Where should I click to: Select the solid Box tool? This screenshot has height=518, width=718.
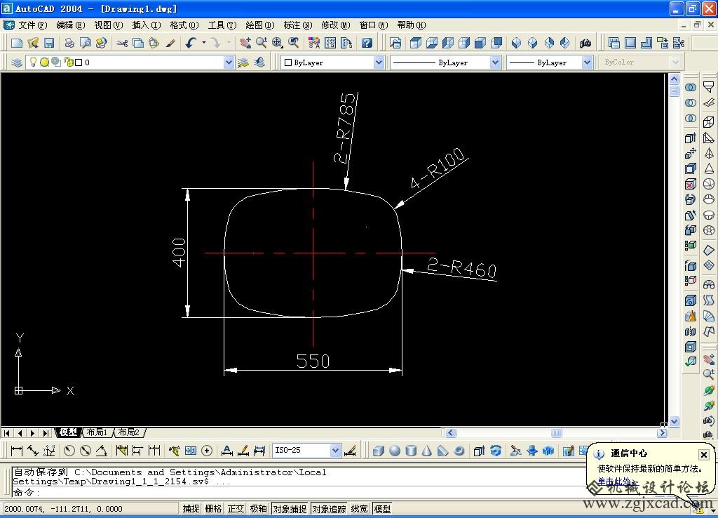click(x=378, y=451)
